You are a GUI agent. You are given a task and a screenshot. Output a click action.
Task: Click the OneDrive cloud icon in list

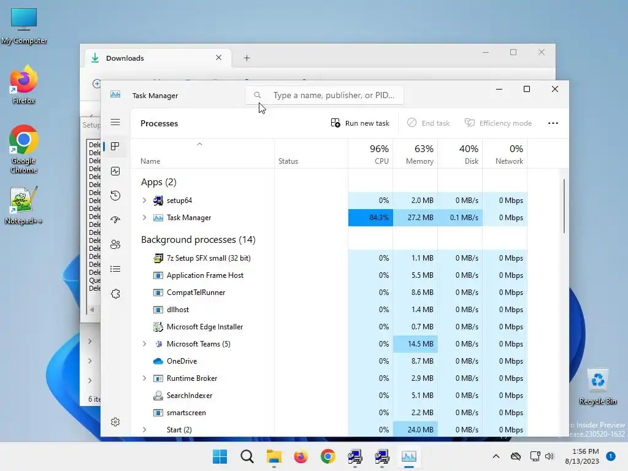158,361
